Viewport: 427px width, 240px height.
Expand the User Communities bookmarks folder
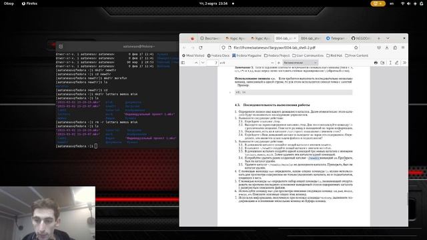coord(307,55)
